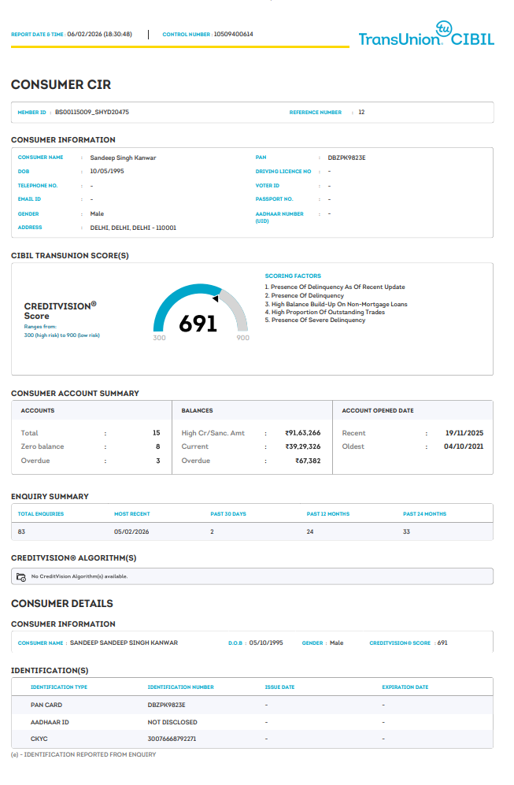Click the calendar icon beside No CreditVision Algorithm
Screen dimensions: 514x785
coord(21,577)
